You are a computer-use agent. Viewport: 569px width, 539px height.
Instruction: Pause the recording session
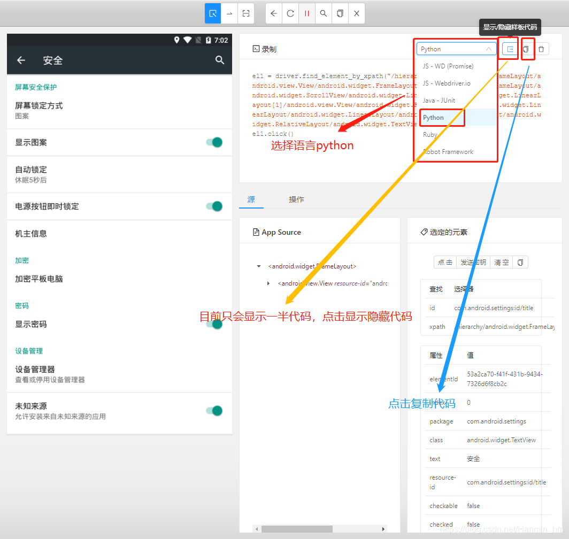306,13
